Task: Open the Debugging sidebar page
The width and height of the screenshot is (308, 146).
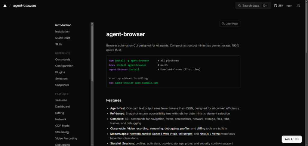Action: [x=63, y=145]
